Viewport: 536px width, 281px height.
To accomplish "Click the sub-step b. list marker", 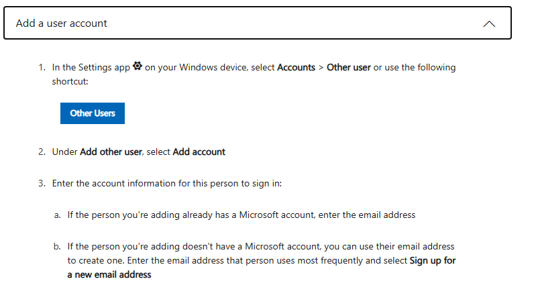I will click(57, 247).
